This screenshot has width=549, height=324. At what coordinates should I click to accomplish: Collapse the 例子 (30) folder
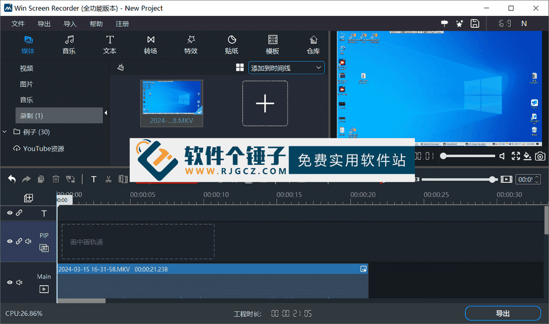coord(5,132)
